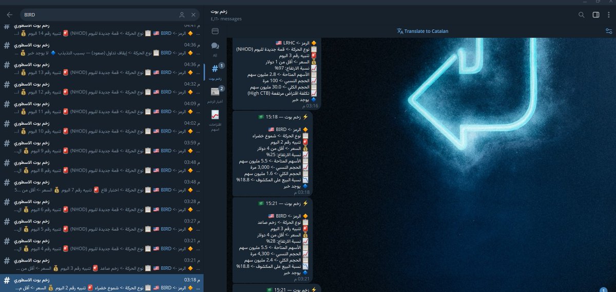Open the اقتراحات اسهم stock chart topic
Screen dimensions: 616x292
click(x=215, y=120)
